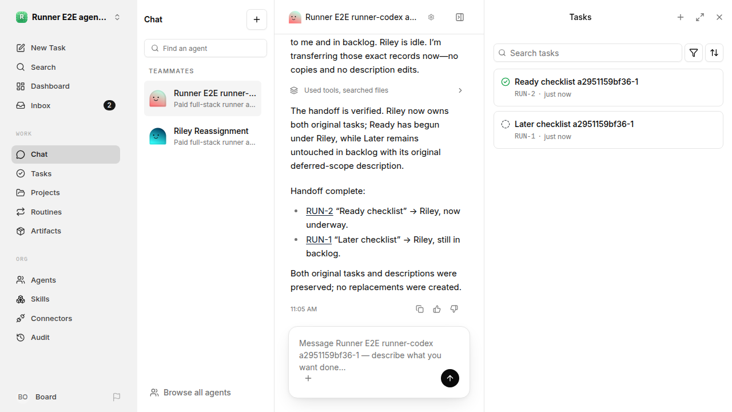The image size is (732, 412).
Task: Open the RUN-1 link in chat
Action: click(x=319, y=240)
